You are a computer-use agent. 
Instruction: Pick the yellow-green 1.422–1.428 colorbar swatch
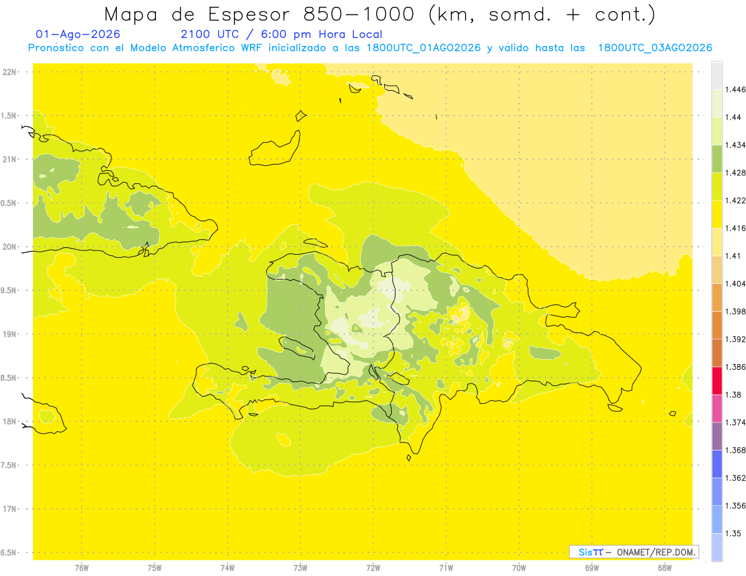coord(717,186)
